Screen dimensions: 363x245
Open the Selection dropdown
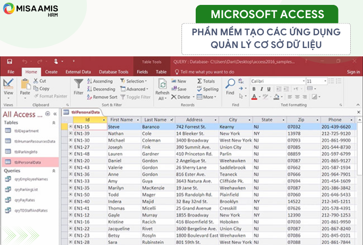pyautogui.click(x=133, y=81)
